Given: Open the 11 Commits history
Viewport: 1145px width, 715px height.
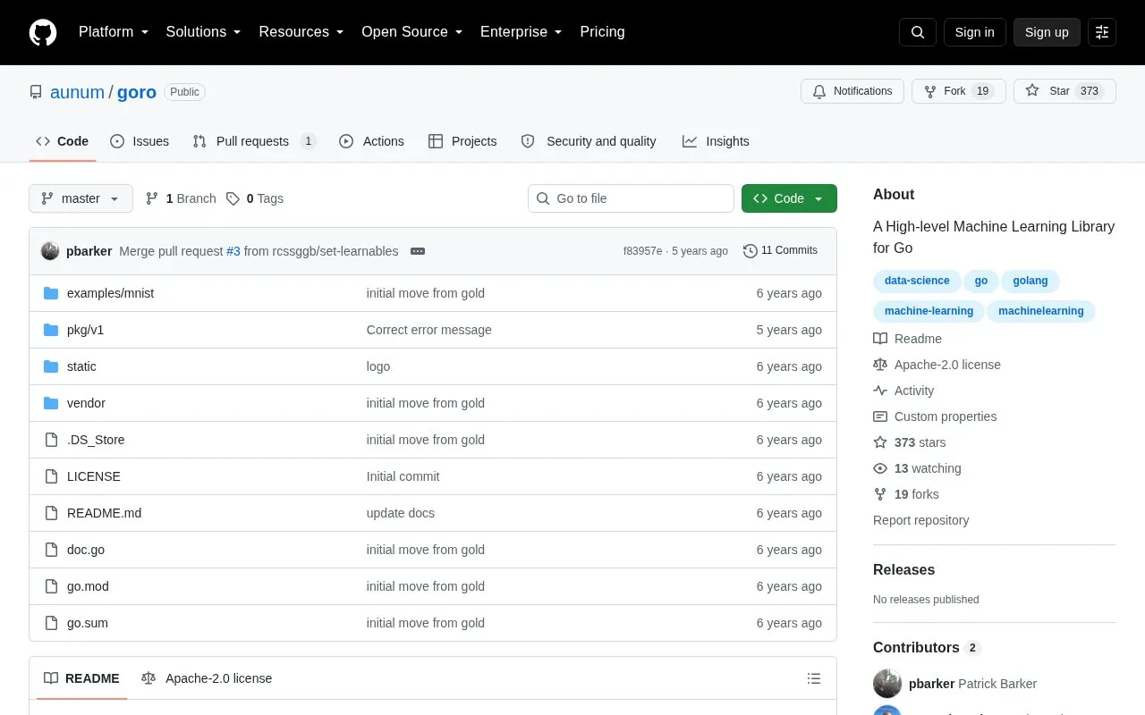Looking at the screenshot, I should (780, 250).
